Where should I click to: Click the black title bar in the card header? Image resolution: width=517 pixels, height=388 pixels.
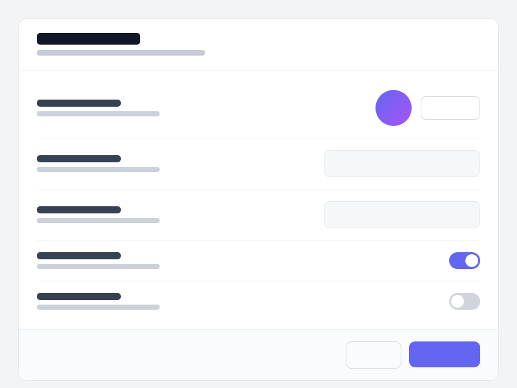pos(89,39)
